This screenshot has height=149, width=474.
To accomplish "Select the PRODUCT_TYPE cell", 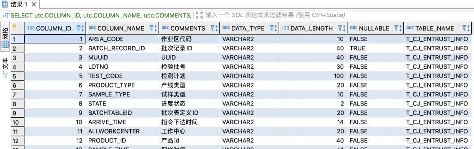I will point(122,85).
